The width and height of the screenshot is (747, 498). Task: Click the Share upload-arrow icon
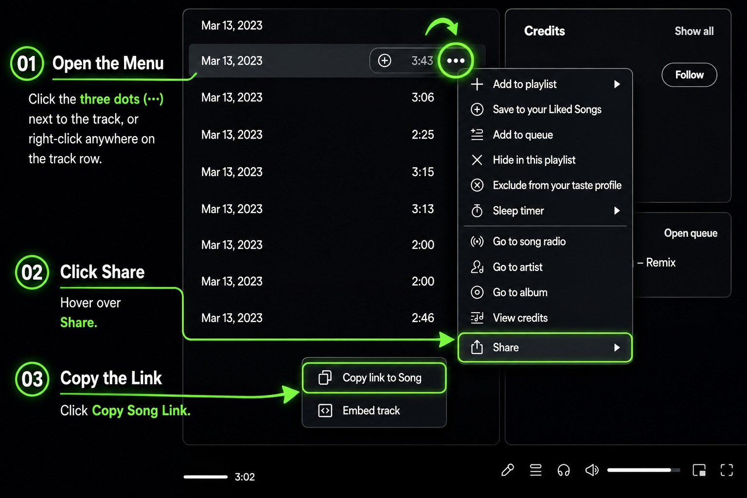477,347
